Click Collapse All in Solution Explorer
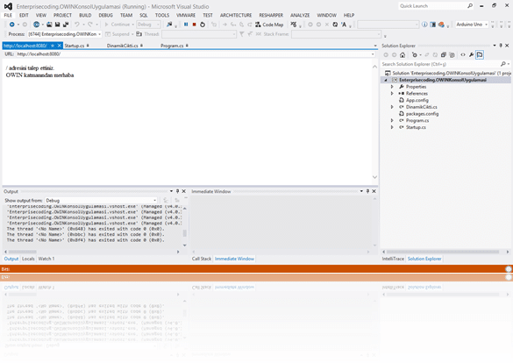513x363 pixels. pyautogui.click(x=444, y=55)
